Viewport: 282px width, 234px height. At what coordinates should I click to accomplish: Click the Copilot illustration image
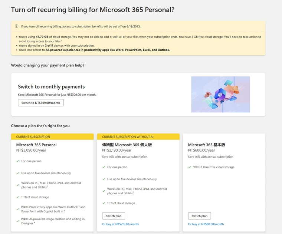point(220,94)
